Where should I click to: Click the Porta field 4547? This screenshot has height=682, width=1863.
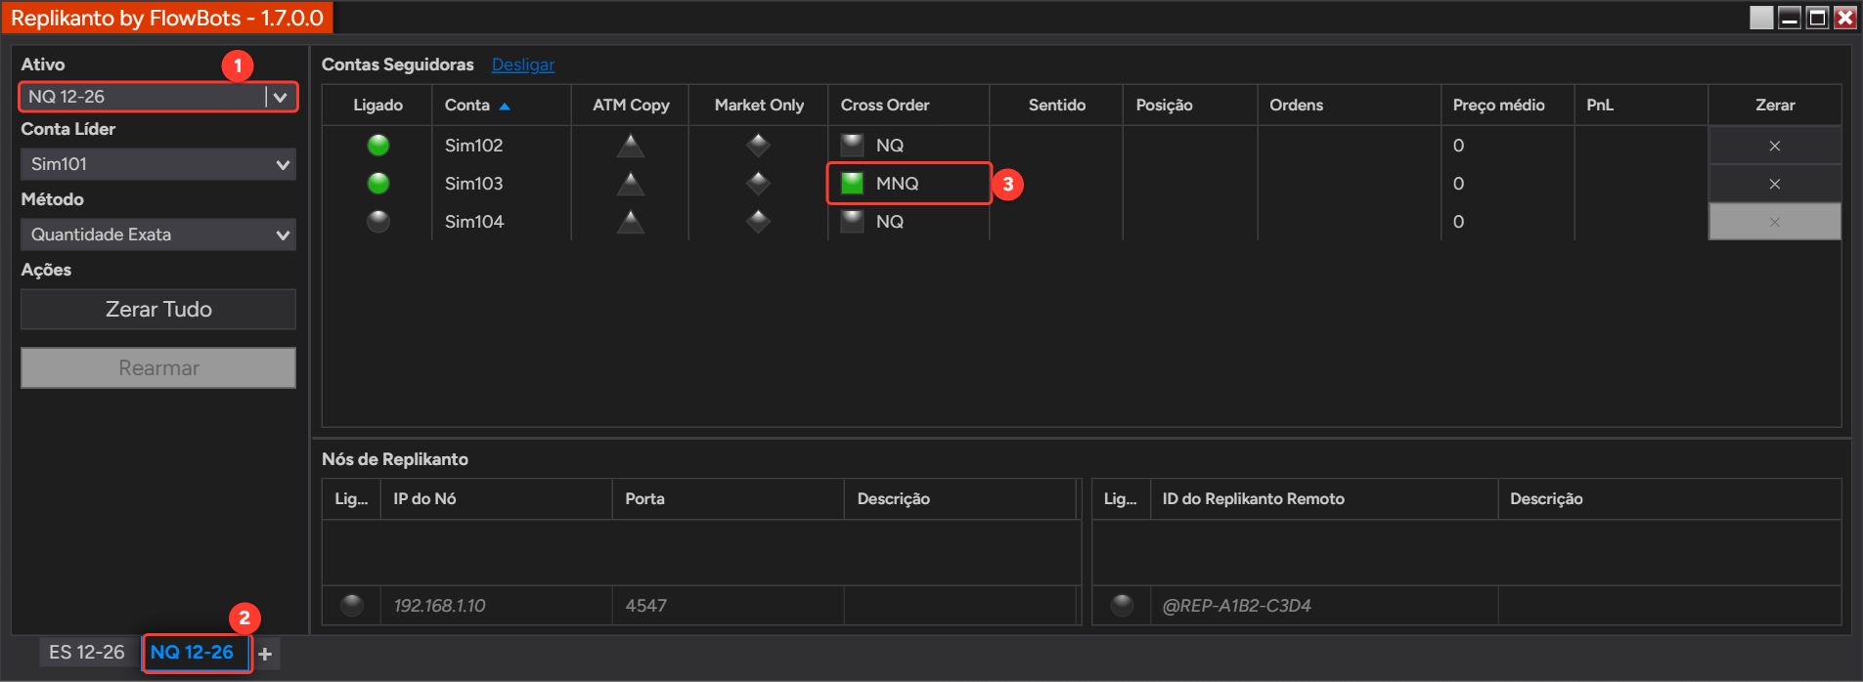coord(729,606)
